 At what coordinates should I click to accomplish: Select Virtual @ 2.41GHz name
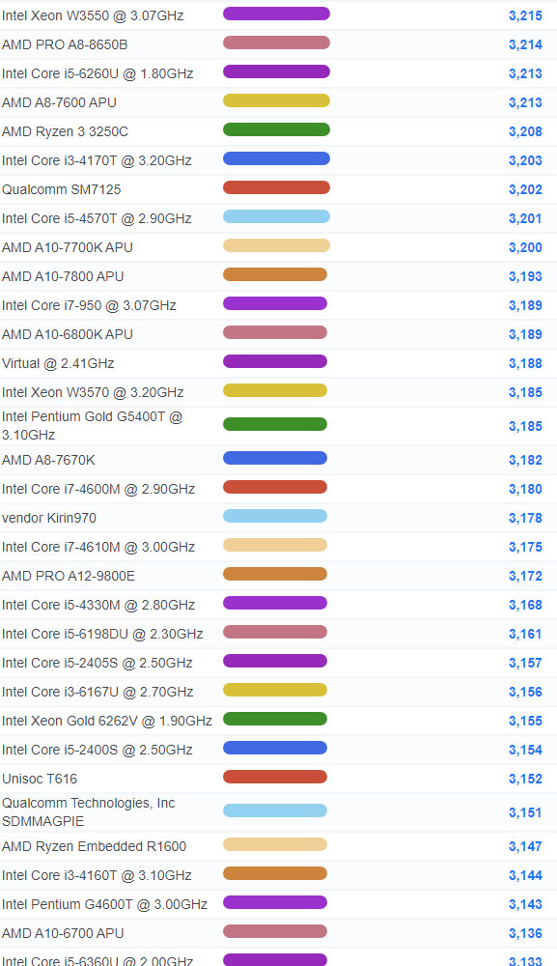point(58,363)
